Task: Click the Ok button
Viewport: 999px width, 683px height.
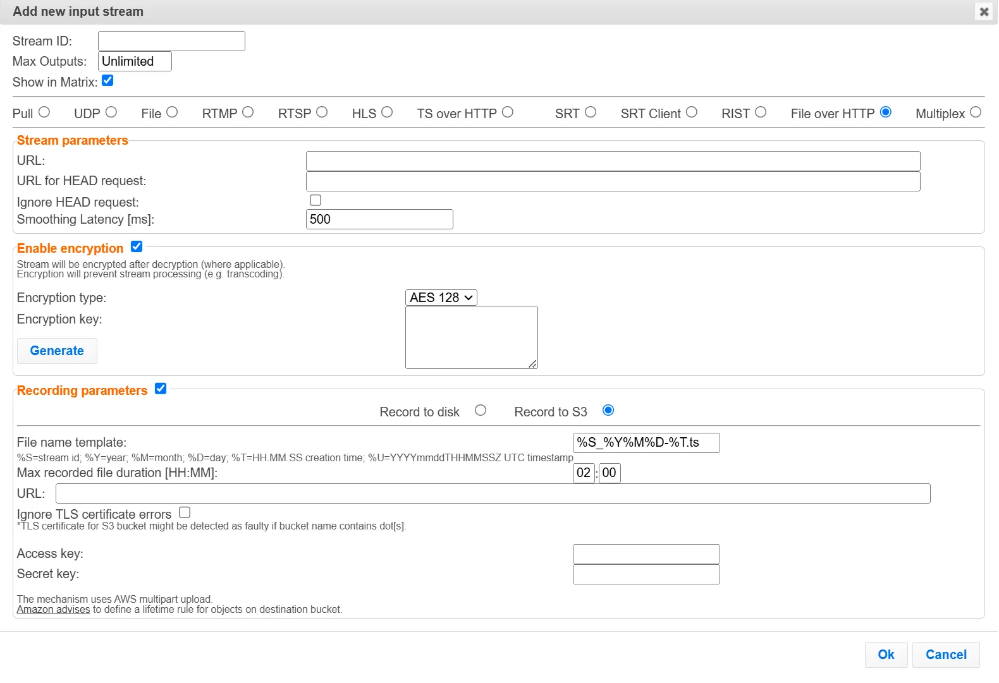Action: 886,655
